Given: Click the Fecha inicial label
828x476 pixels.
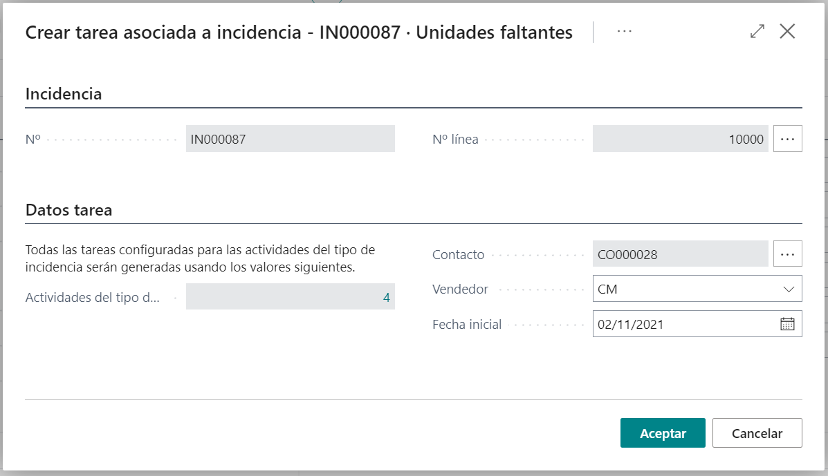Looking at the screenshot, I should [467, 325].
